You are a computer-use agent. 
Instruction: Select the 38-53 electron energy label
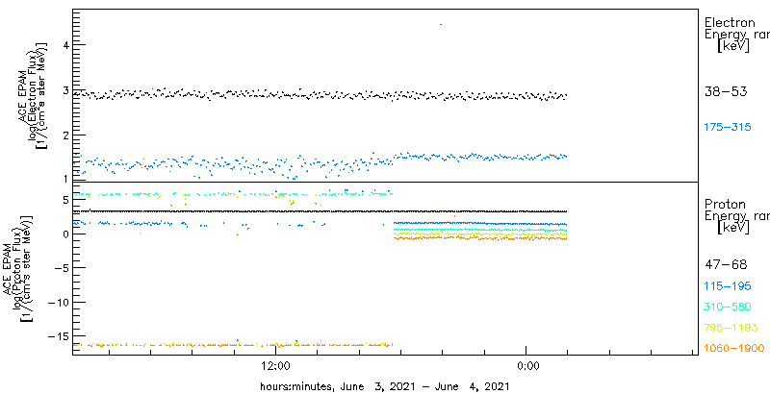726,91
